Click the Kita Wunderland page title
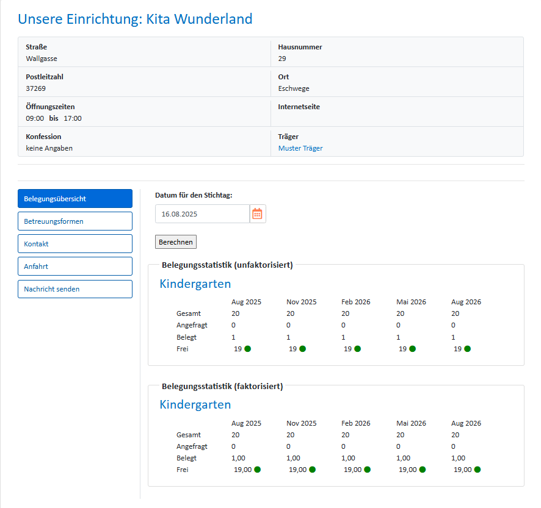Image resolution: width=541 pixels, height=508 pixels. point(135,19)
